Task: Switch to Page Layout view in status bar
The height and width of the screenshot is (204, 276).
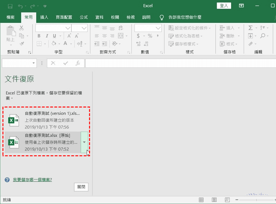Action: point(214,200)
